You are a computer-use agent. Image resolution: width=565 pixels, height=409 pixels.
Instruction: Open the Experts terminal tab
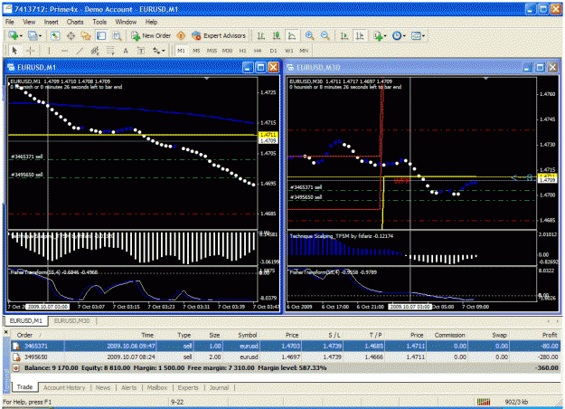[x=188, y=387]
